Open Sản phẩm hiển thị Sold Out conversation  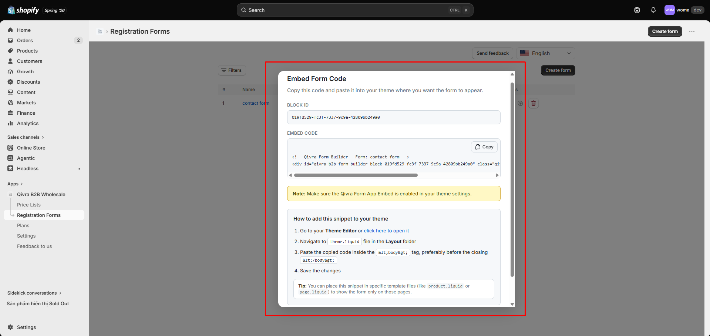(x=38, y=303)
